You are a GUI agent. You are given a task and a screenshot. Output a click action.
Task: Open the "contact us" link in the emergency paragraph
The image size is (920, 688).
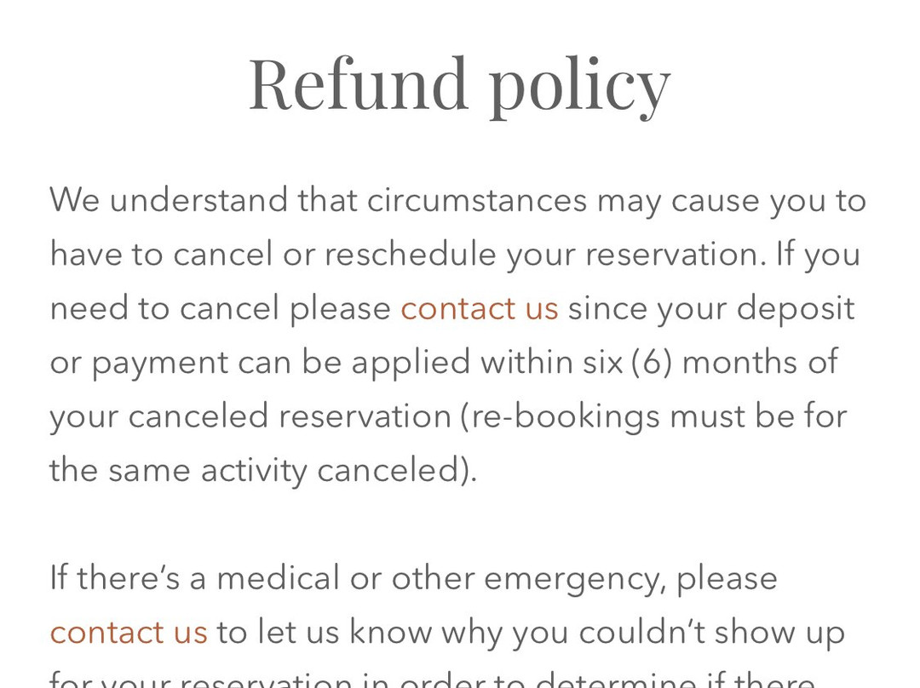[x=129, y=632]
